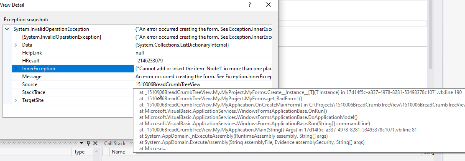Click the stack trace line ending vb:line 81
This screenshot has width=465, height=161.
pyautogui.click(x=278, y=130)
